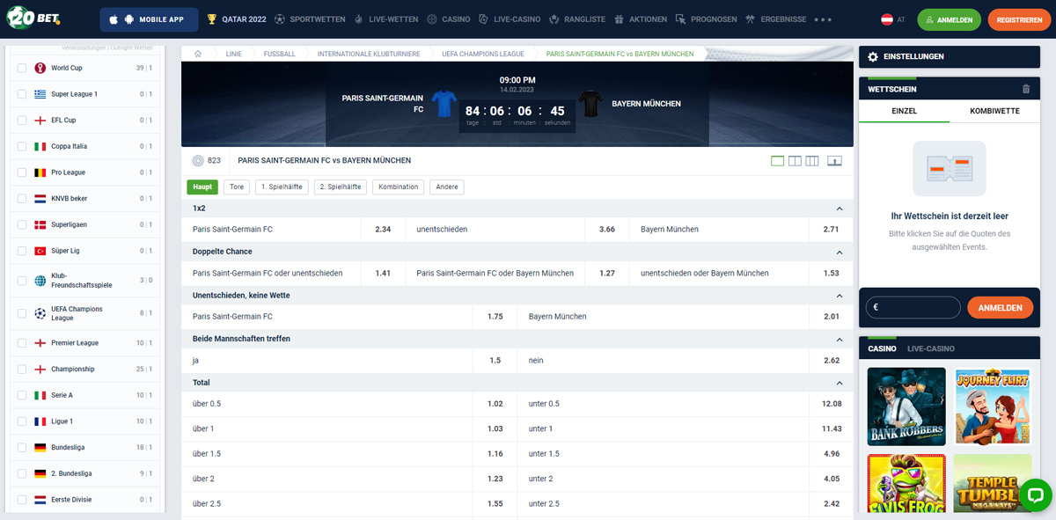Open Fussball in the breadcrumb

[281, 54]
